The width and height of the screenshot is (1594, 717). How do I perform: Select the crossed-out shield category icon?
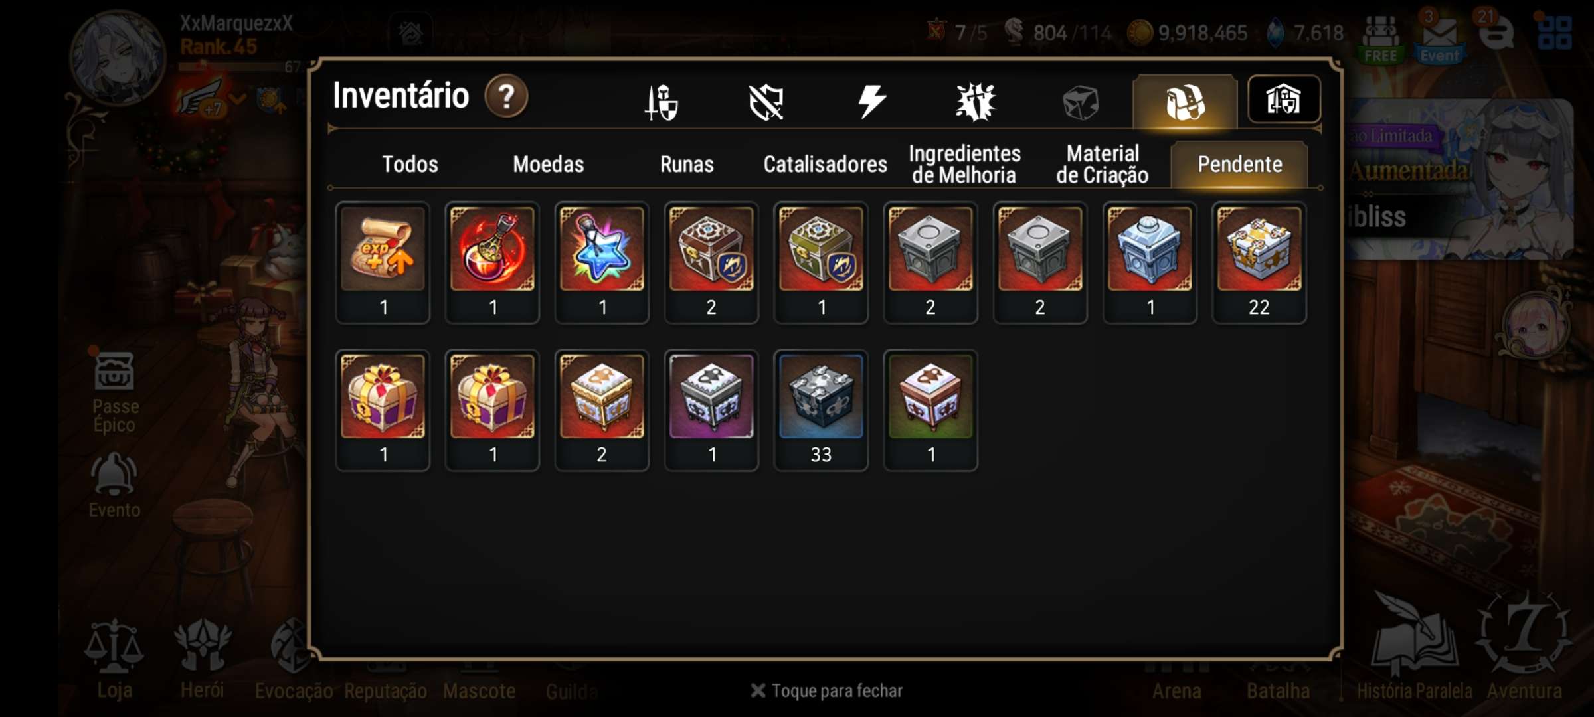[766, 102]
